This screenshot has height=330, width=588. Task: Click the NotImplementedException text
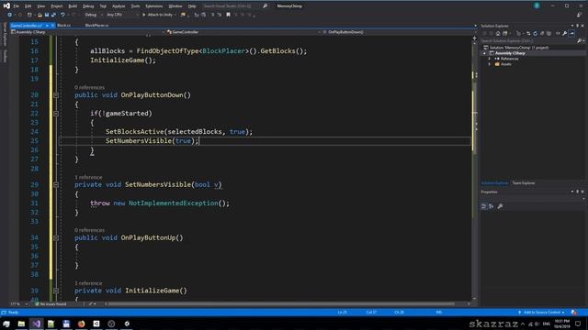(x=174, y=203)
